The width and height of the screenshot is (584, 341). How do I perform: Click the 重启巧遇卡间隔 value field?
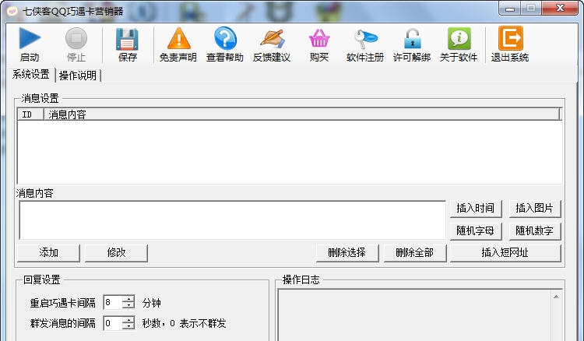[113, 302]
